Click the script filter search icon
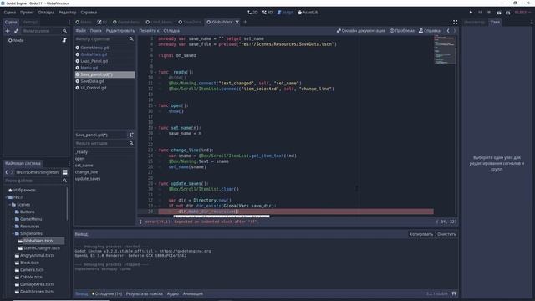535x301 pixels. [x=131, y=39]
